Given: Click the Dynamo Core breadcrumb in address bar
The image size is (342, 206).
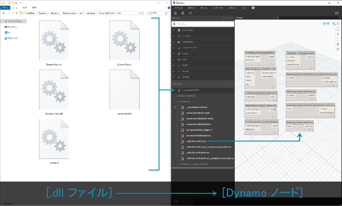Looking at the screenshot, I should [x=69, y=13].
